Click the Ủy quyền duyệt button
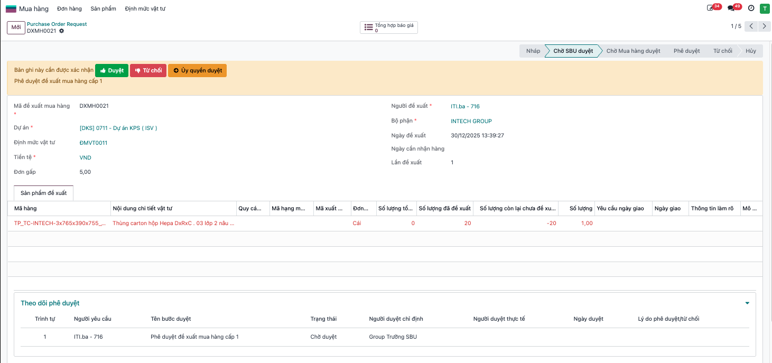 197,71
